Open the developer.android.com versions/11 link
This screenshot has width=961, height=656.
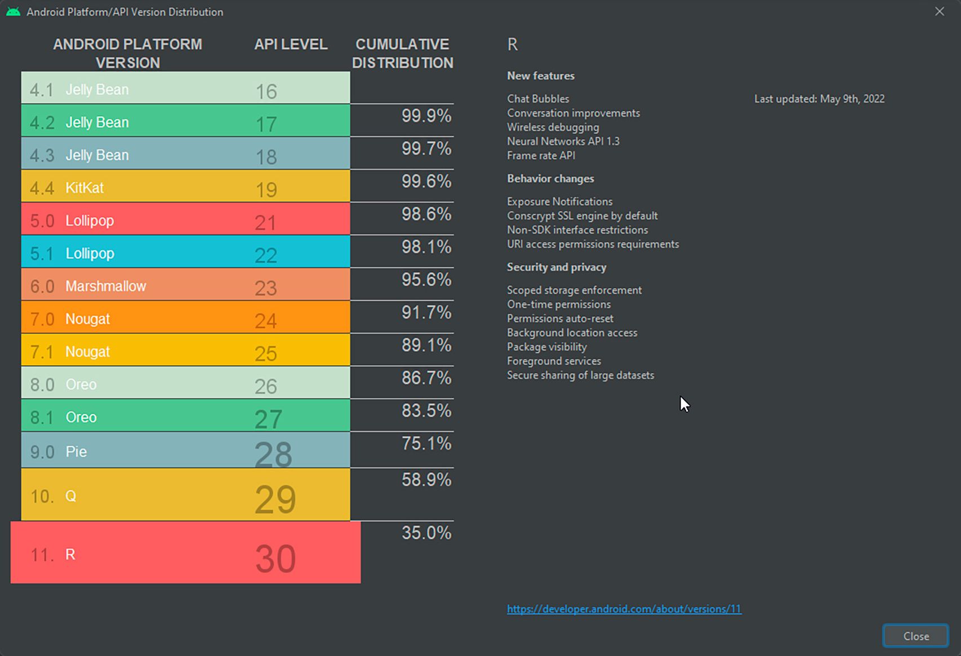tap(624, 609)
